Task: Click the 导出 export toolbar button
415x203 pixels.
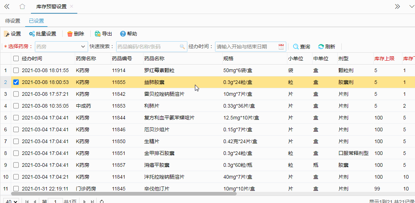Action: coord(103,34)
